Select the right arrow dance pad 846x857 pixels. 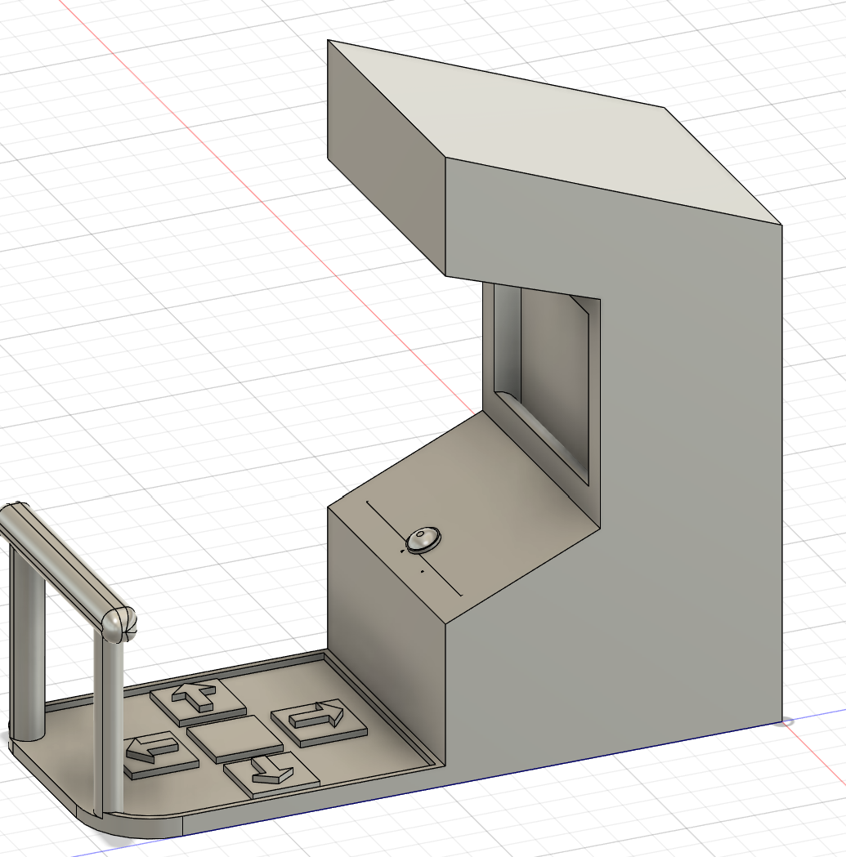(320, 721)
